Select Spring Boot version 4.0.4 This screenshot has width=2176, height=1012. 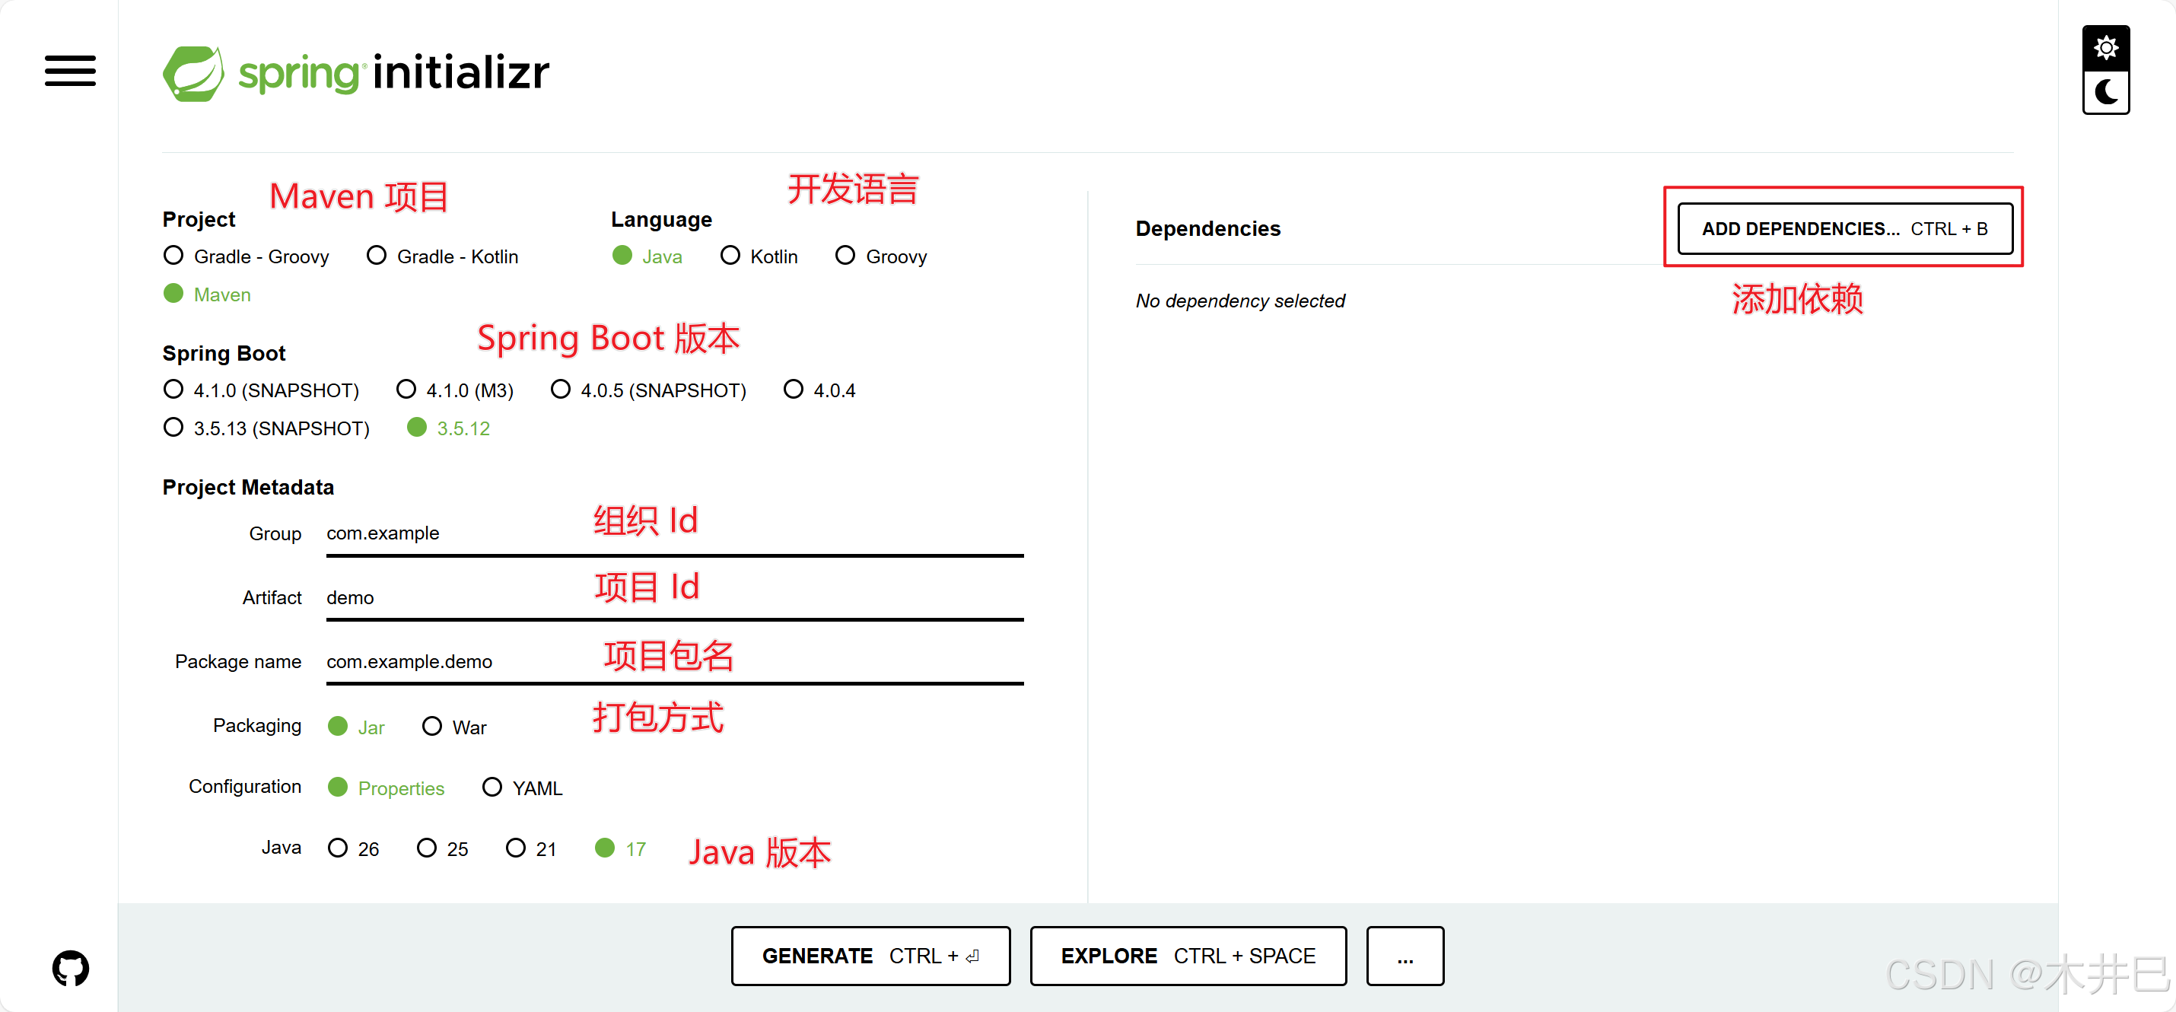click(794, 390)
